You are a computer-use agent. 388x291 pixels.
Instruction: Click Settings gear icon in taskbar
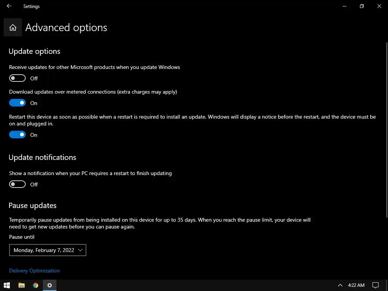coord(50,285)
